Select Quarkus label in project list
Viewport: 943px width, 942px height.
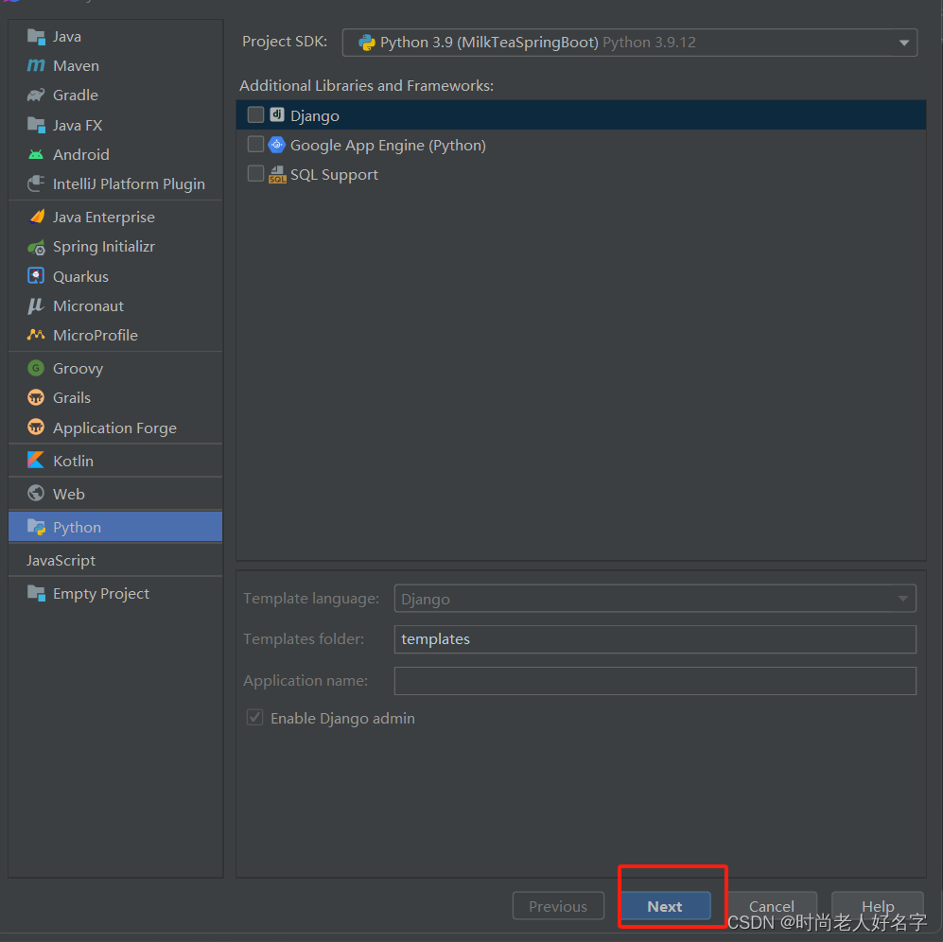[x=80, y=277]
